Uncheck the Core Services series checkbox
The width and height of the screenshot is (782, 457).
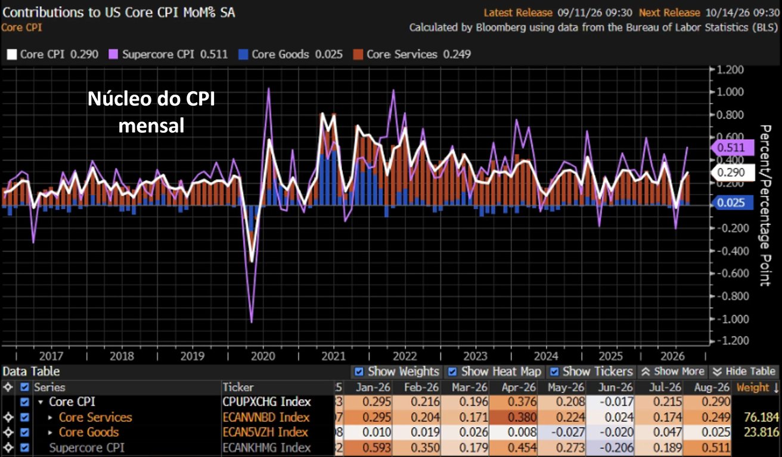pos(25,418)
